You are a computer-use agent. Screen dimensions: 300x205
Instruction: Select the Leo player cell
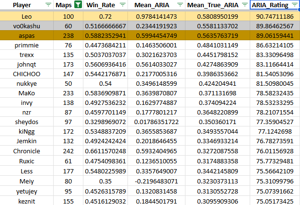point(26,16)
